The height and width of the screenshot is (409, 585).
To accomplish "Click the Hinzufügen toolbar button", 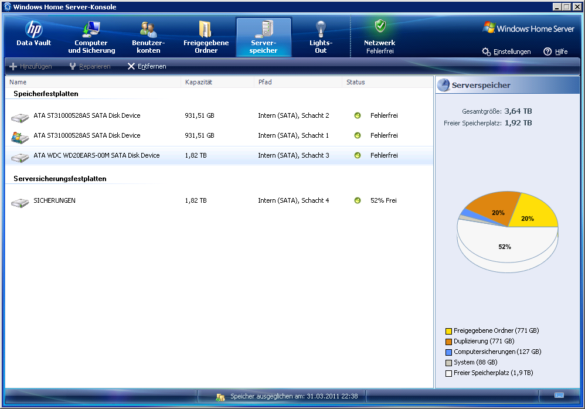I will [31, 66].
